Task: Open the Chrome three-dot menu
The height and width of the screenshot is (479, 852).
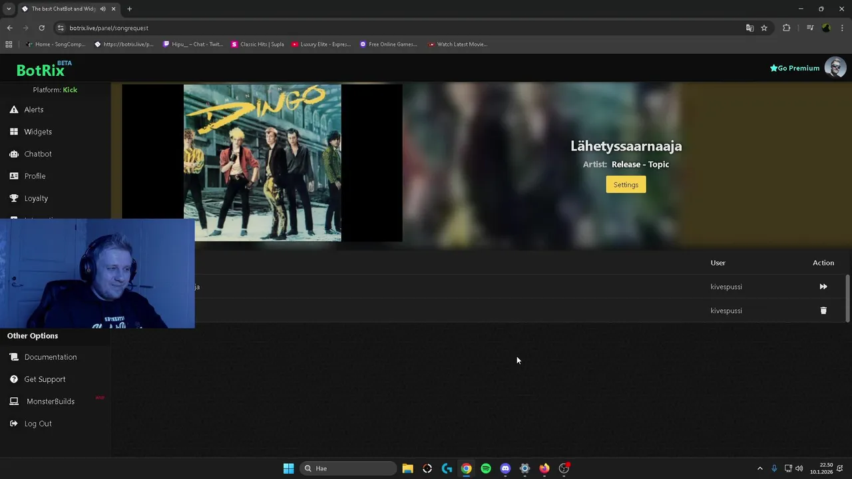Action: click(x=843, y=28)
